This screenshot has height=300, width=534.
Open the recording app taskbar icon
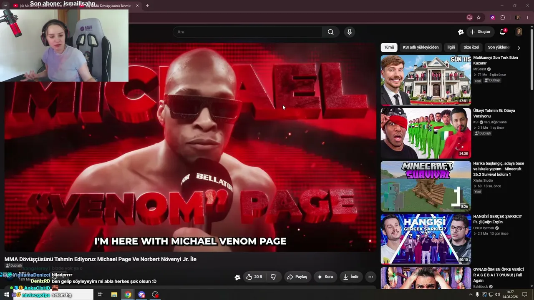click(155, 295)
